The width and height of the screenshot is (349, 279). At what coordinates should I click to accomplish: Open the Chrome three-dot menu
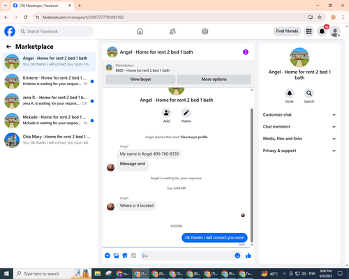tap(343, 17)
